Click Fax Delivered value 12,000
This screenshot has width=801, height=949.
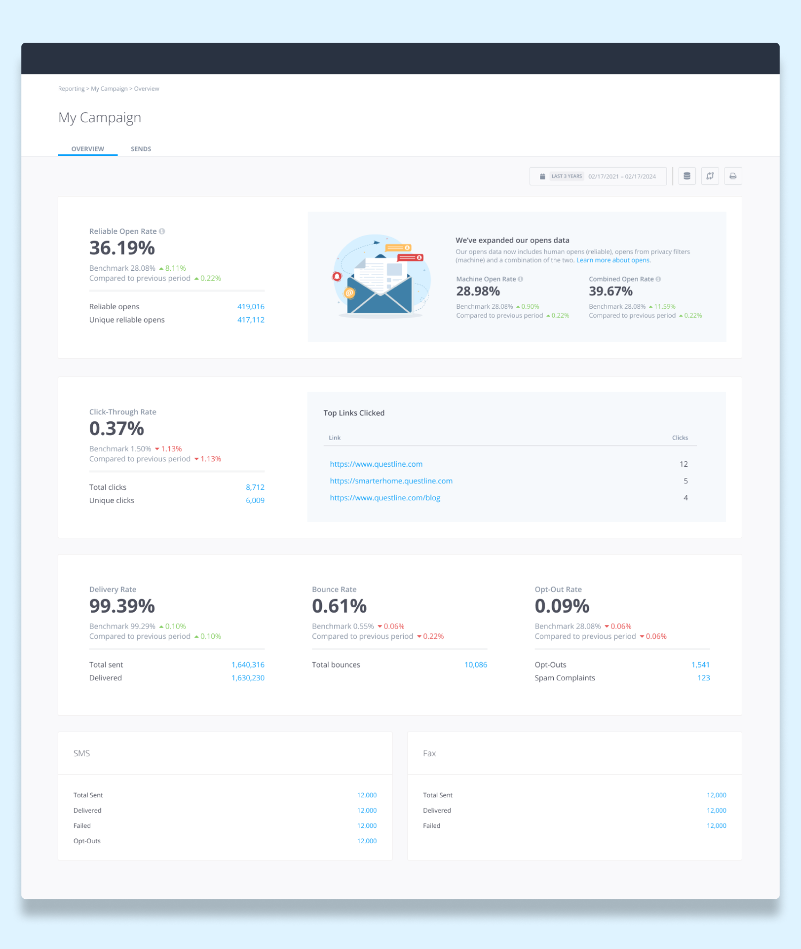pyautogui.click(x=717, y=811)
